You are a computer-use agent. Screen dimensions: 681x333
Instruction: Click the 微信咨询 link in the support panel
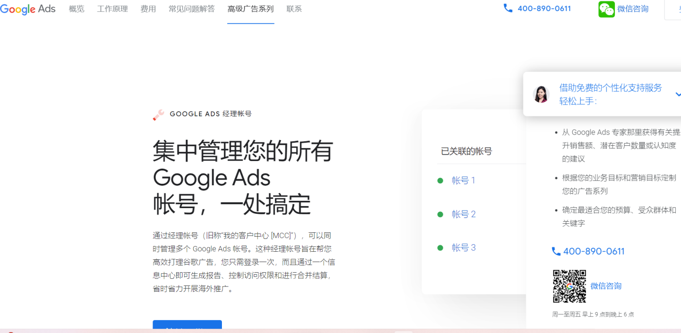pyautogui.click(x=606, y=285)
